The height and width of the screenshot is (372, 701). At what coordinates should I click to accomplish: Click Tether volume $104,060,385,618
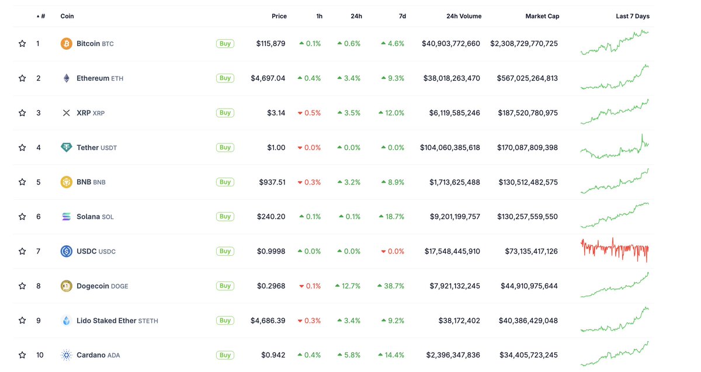(450, 148)
